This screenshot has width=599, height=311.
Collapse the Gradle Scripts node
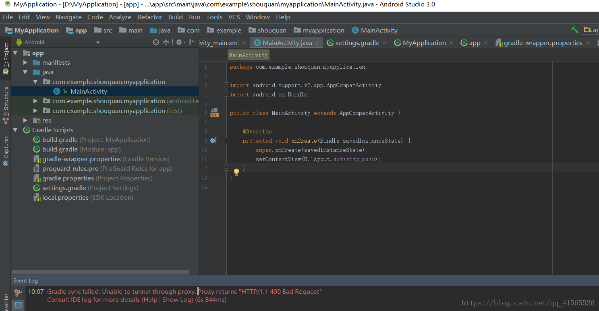[15, 130]
